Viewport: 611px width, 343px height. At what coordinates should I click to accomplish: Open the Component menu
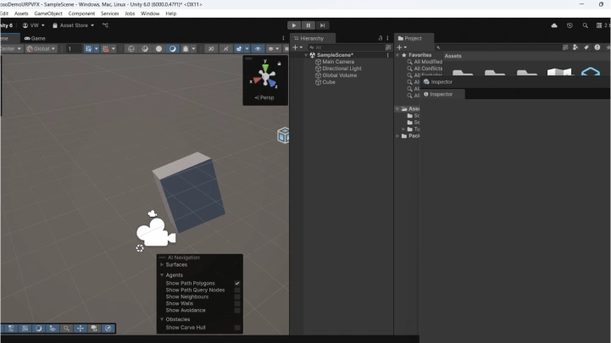pos(81,14)
